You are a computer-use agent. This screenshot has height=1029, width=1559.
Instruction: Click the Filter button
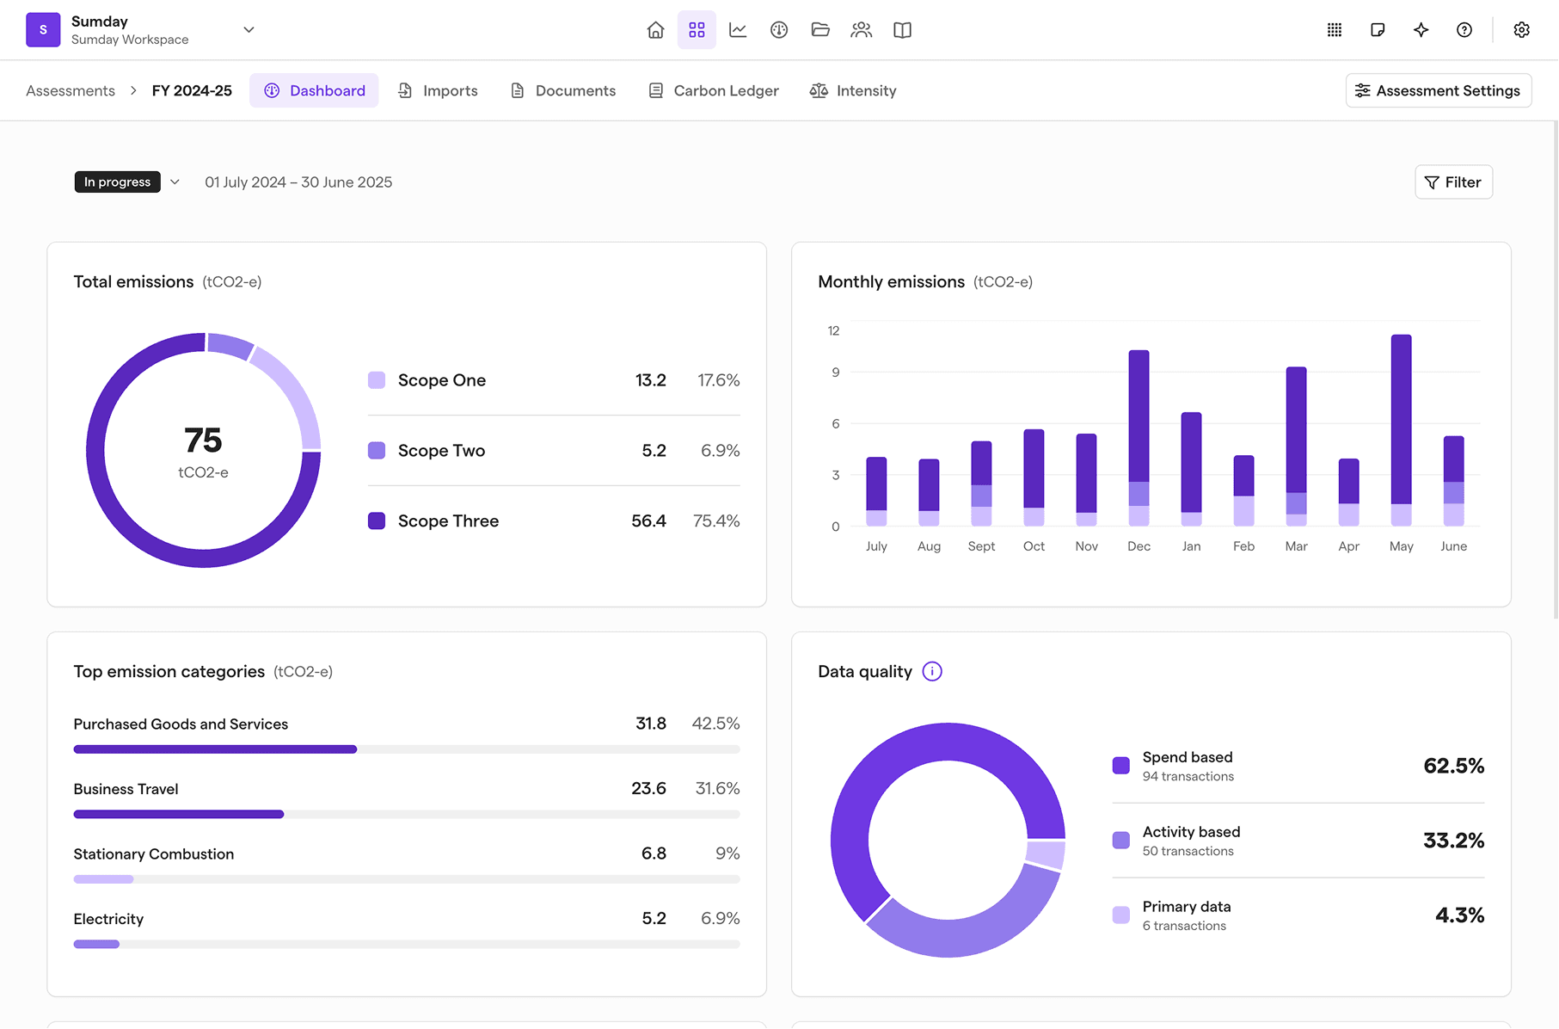[1453, 182]
